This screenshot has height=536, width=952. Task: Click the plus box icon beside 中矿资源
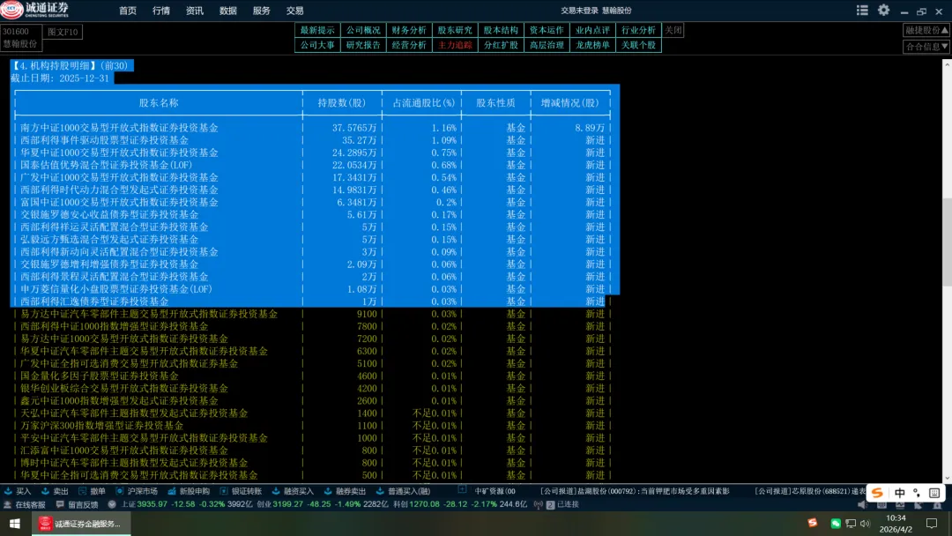pos(462,489)
